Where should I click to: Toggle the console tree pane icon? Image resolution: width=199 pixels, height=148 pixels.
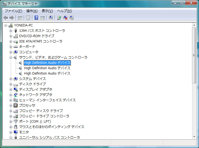(20, 18)
